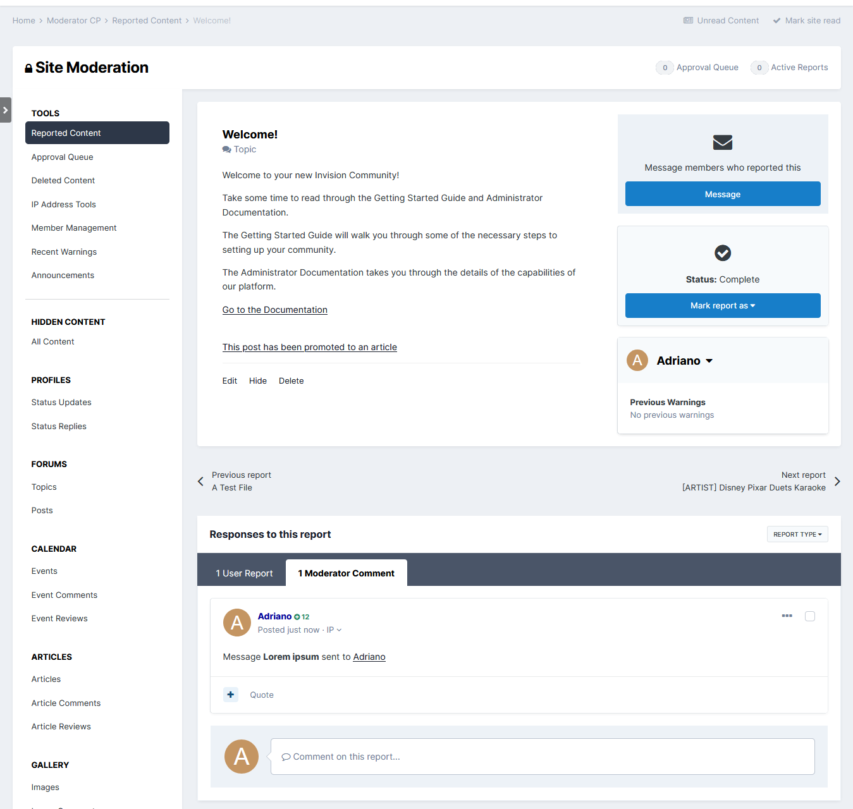Open Images under Gallery

coord(46,788)
